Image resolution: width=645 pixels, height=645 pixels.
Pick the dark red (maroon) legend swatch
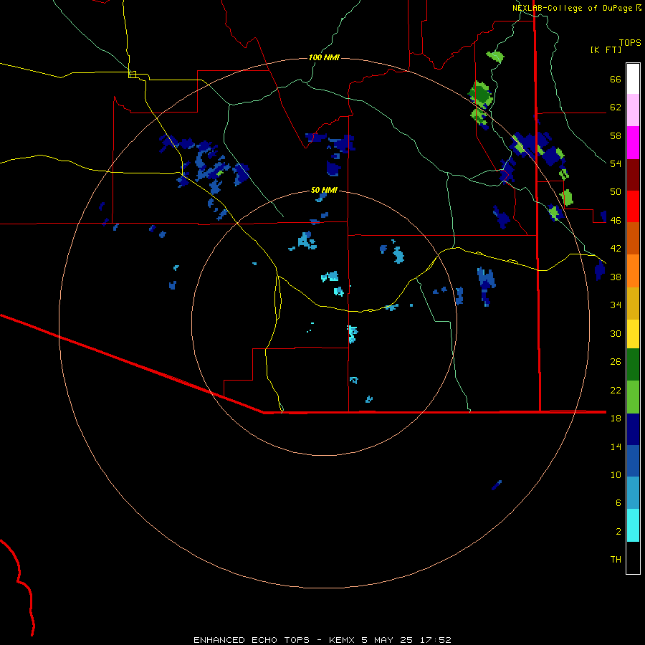pyautogui.click(x=633, y=175)
